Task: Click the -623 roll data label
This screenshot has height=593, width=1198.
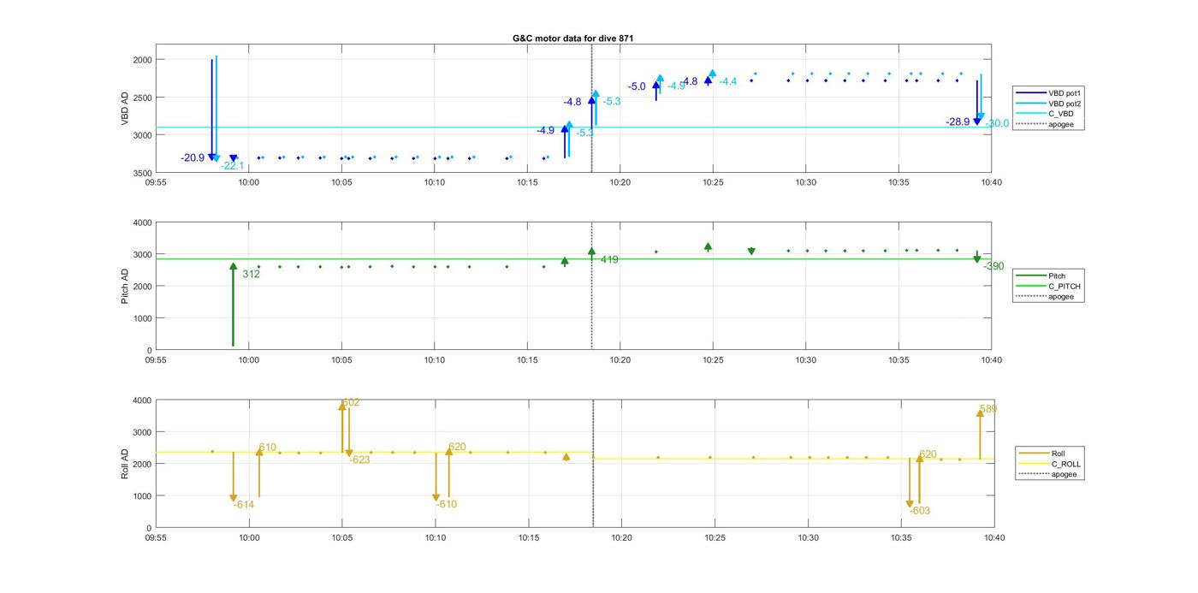Action: click(x=359, y=460)
